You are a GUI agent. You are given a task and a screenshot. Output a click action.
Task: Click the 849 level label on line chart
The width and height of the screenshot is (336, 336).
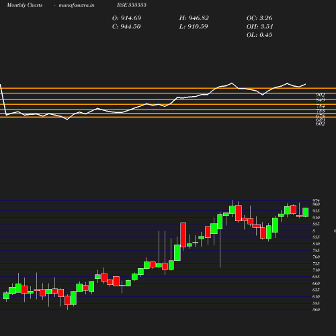(321, 99)
